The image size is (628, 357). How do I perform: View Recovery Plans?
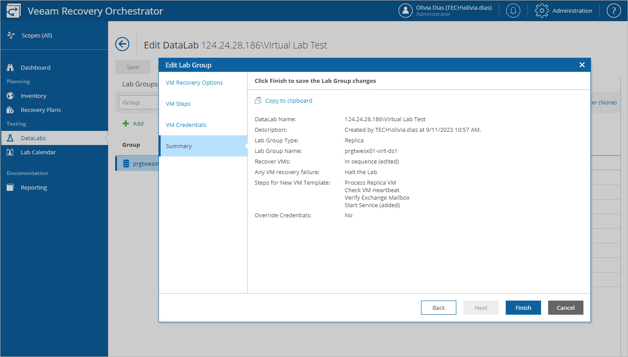point(41,110)
